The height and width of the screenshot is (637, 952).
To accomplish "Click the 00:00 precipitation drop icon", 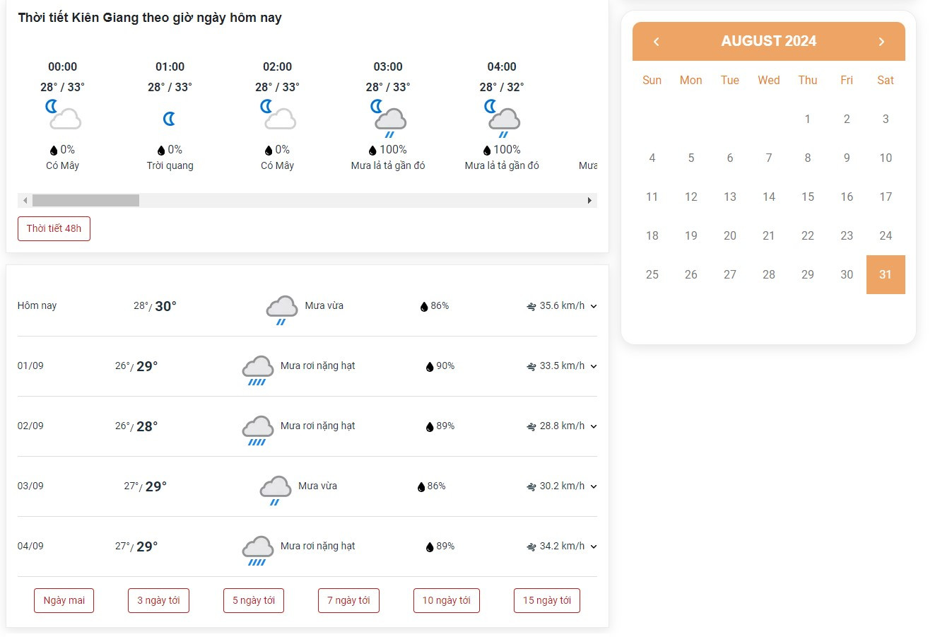I will (54, 150).
